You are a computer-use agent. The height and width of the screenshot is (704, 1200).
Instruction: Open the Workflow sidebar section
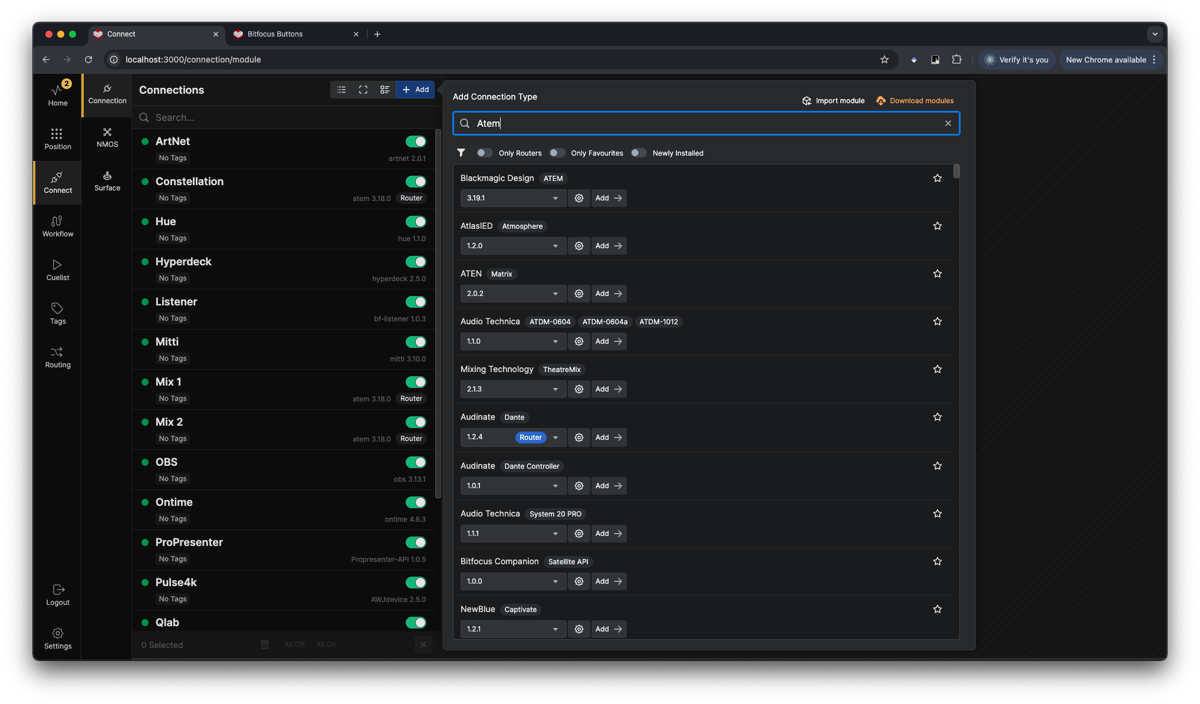pyautogui.click(x=58, y=226)
